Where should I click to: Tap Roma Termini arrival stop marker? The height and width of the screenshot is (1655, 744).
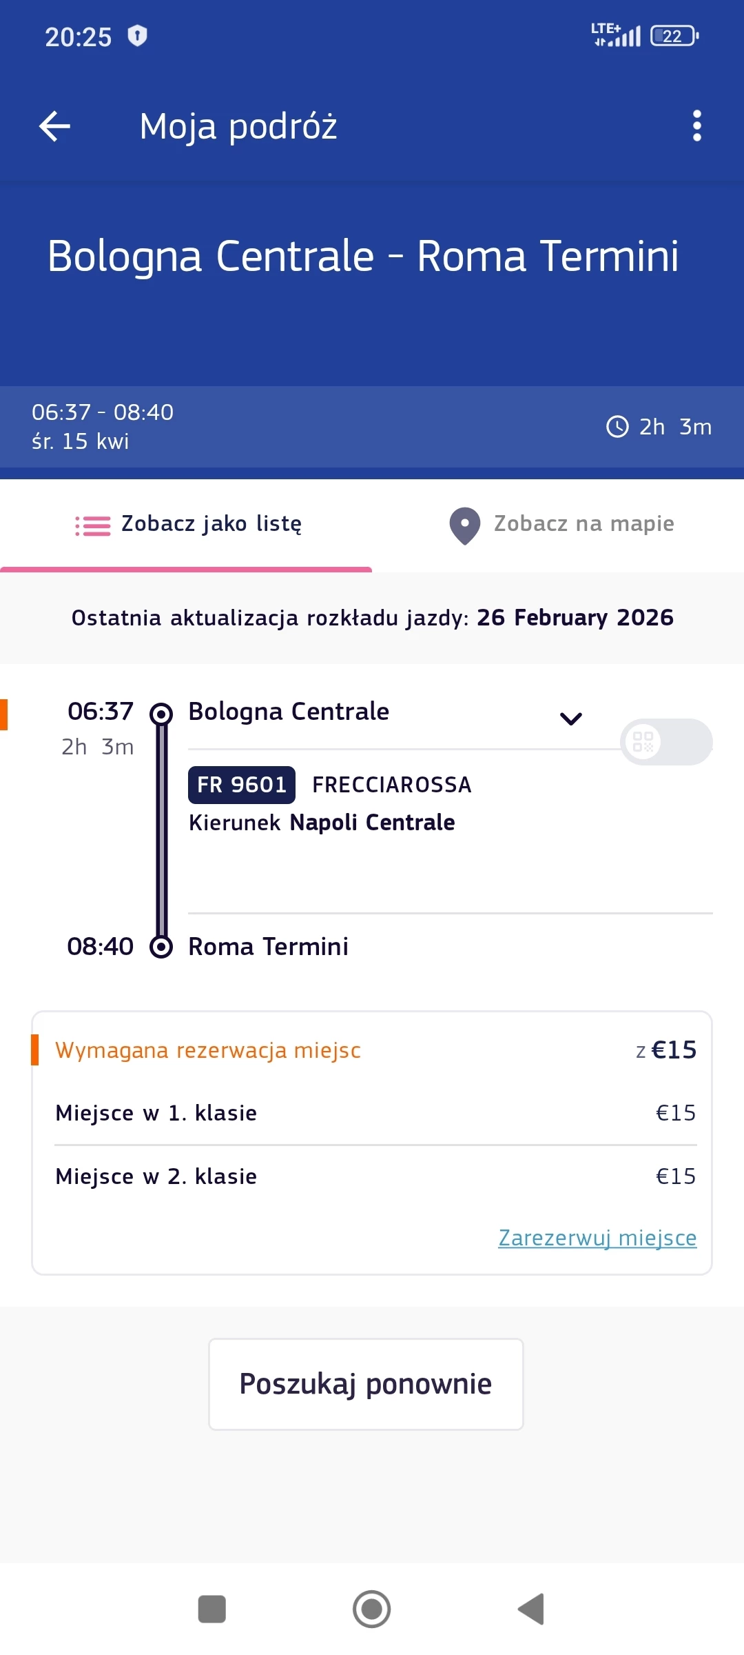click(x=161, y=947)
